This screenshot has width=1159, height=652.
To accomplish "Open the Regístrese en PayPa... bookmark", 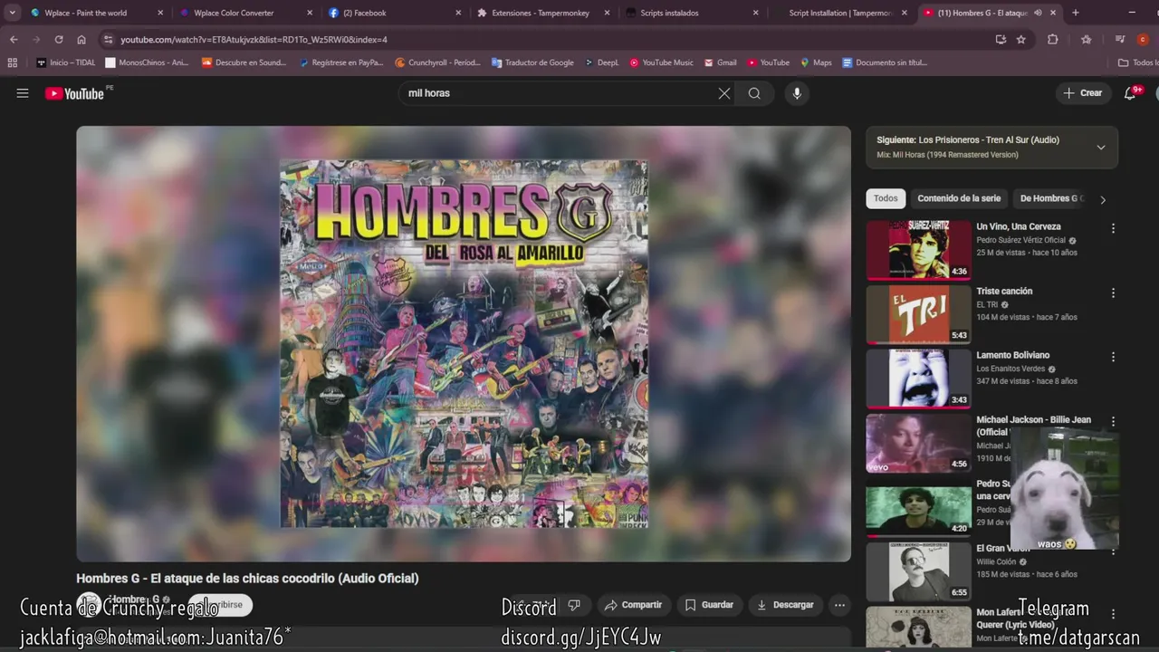I will 340,62.
